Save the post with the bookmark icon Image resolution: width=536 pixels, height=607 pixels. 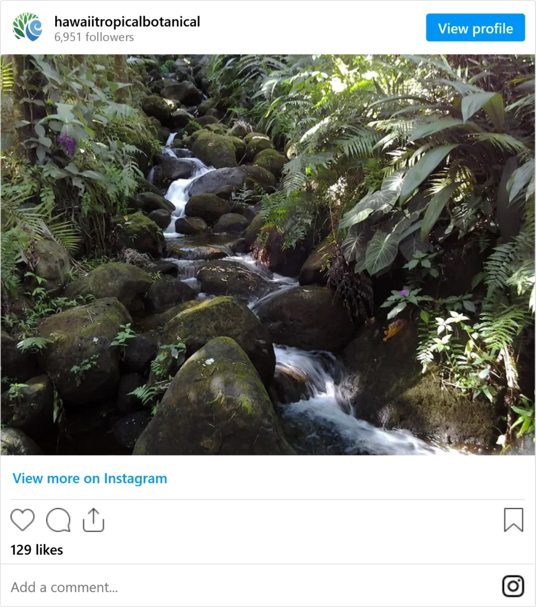pyautogui.click(x=513, y=519)
